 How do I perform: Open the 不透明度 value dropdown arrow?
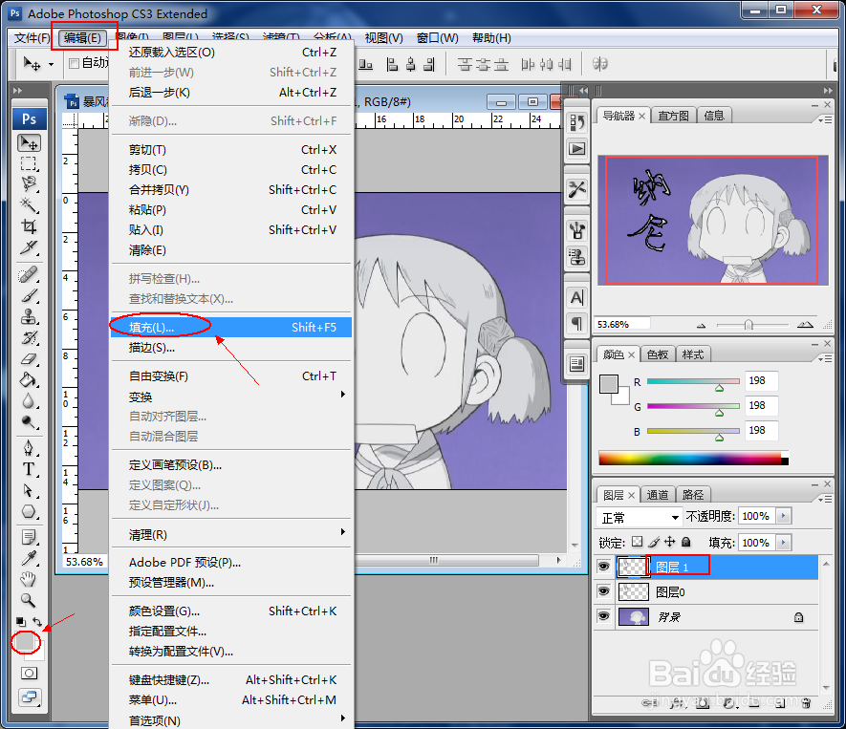(783, 517)
